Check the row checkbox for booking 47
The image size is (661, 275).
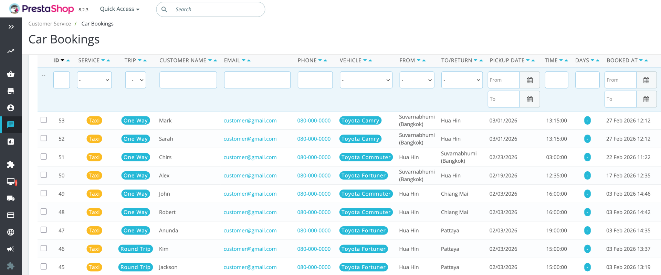(44, 230)
